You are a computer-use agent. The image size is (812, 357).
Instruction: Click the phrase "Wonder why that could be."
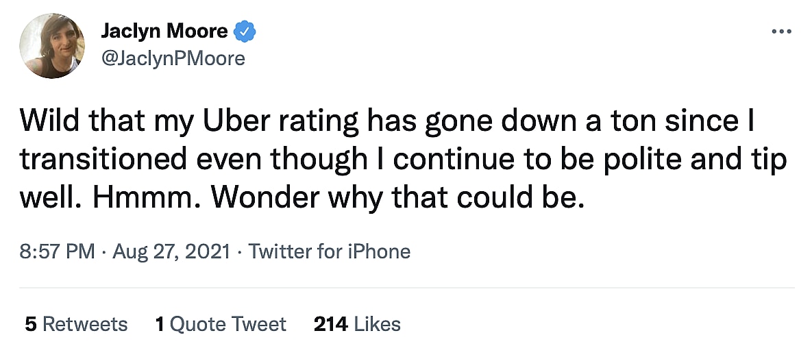click(x=399, y=197)
